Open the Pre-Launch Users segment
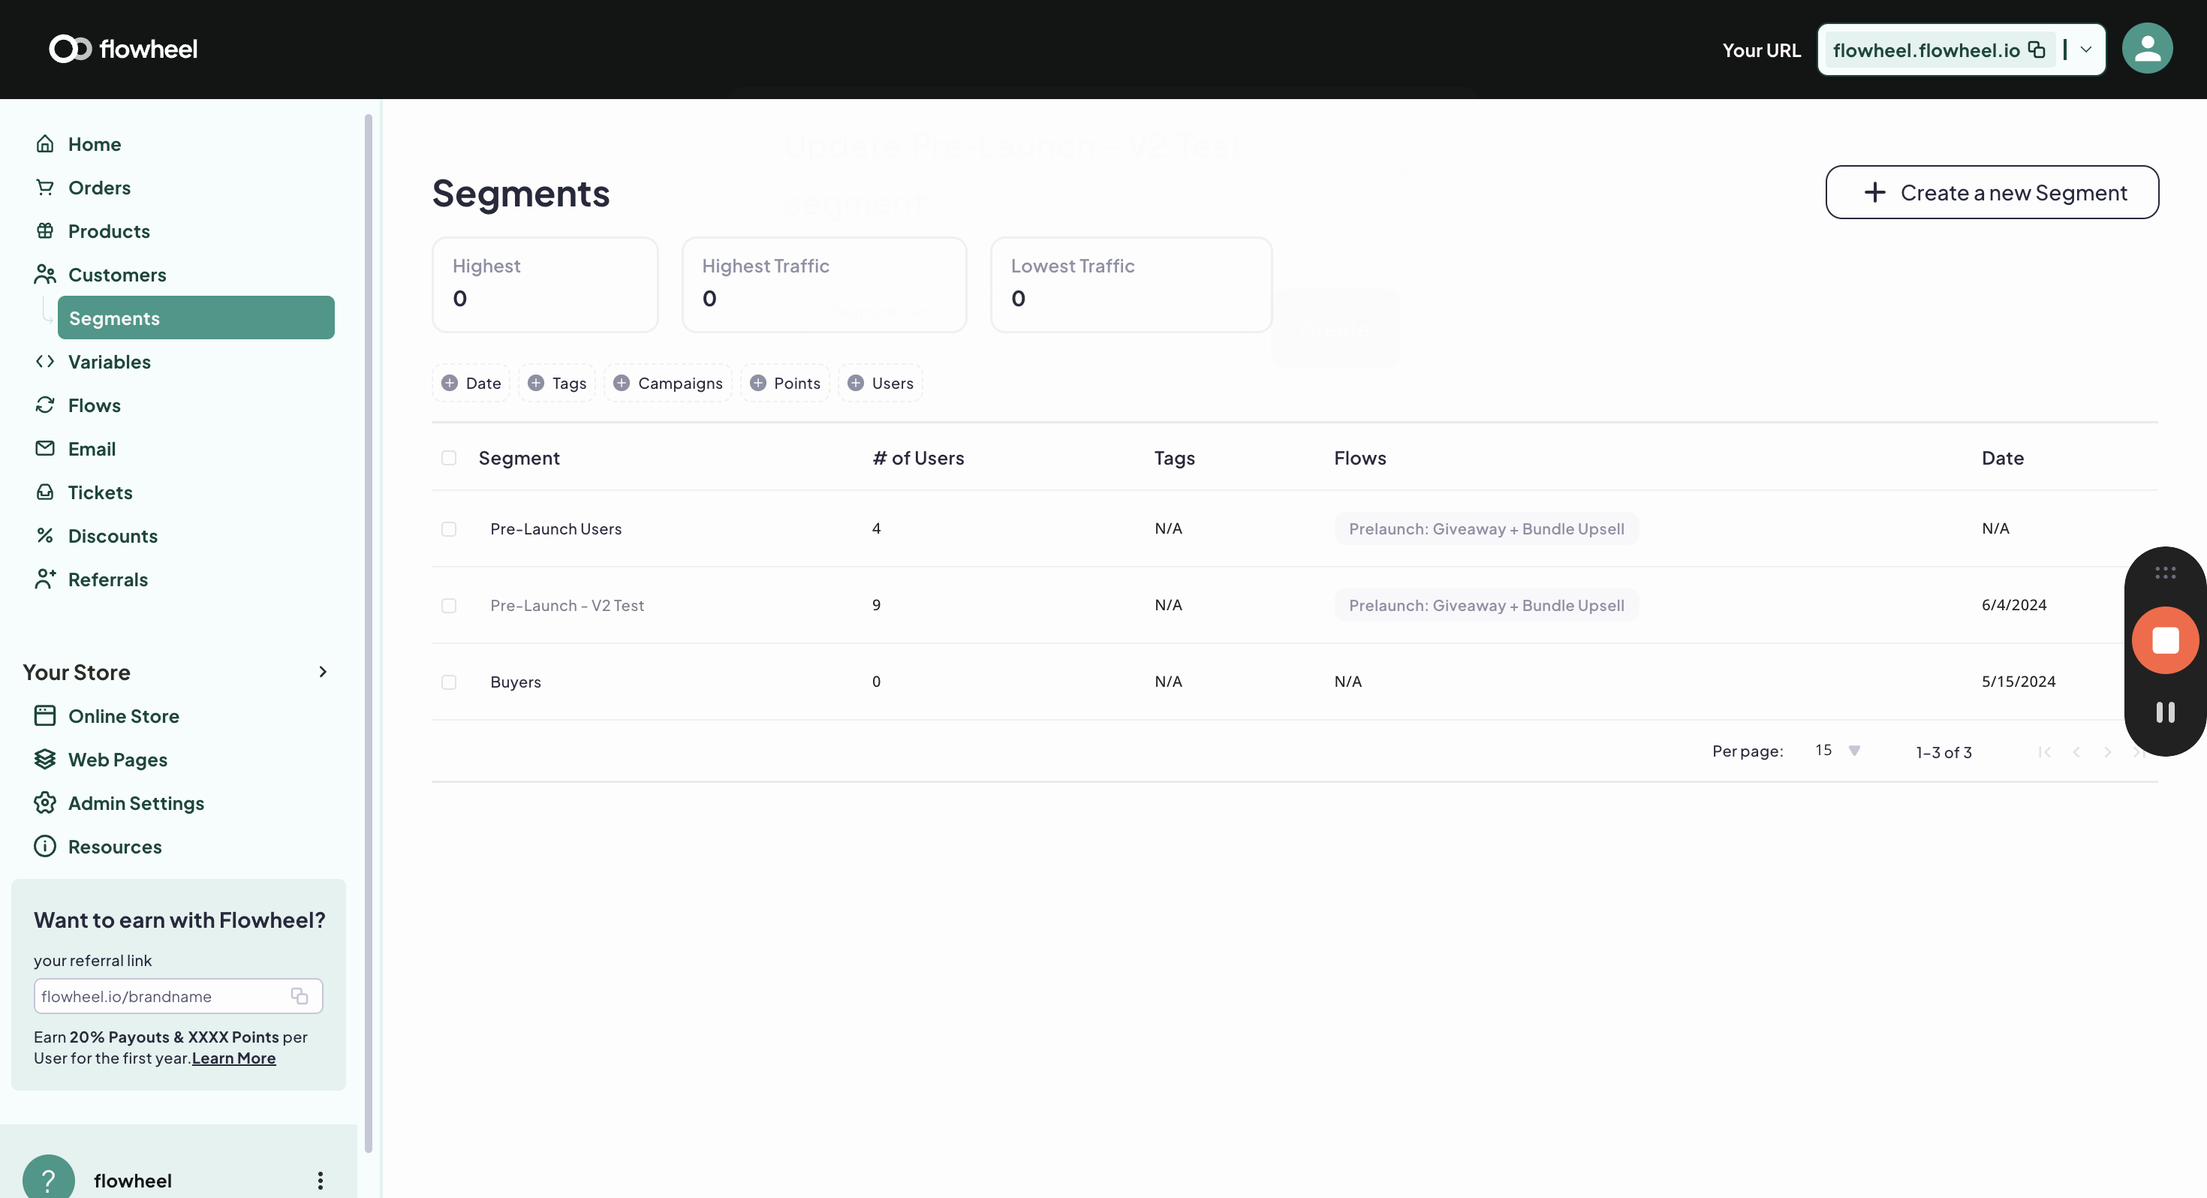This screenshot has width=2207, height=1198. point(556,530)
